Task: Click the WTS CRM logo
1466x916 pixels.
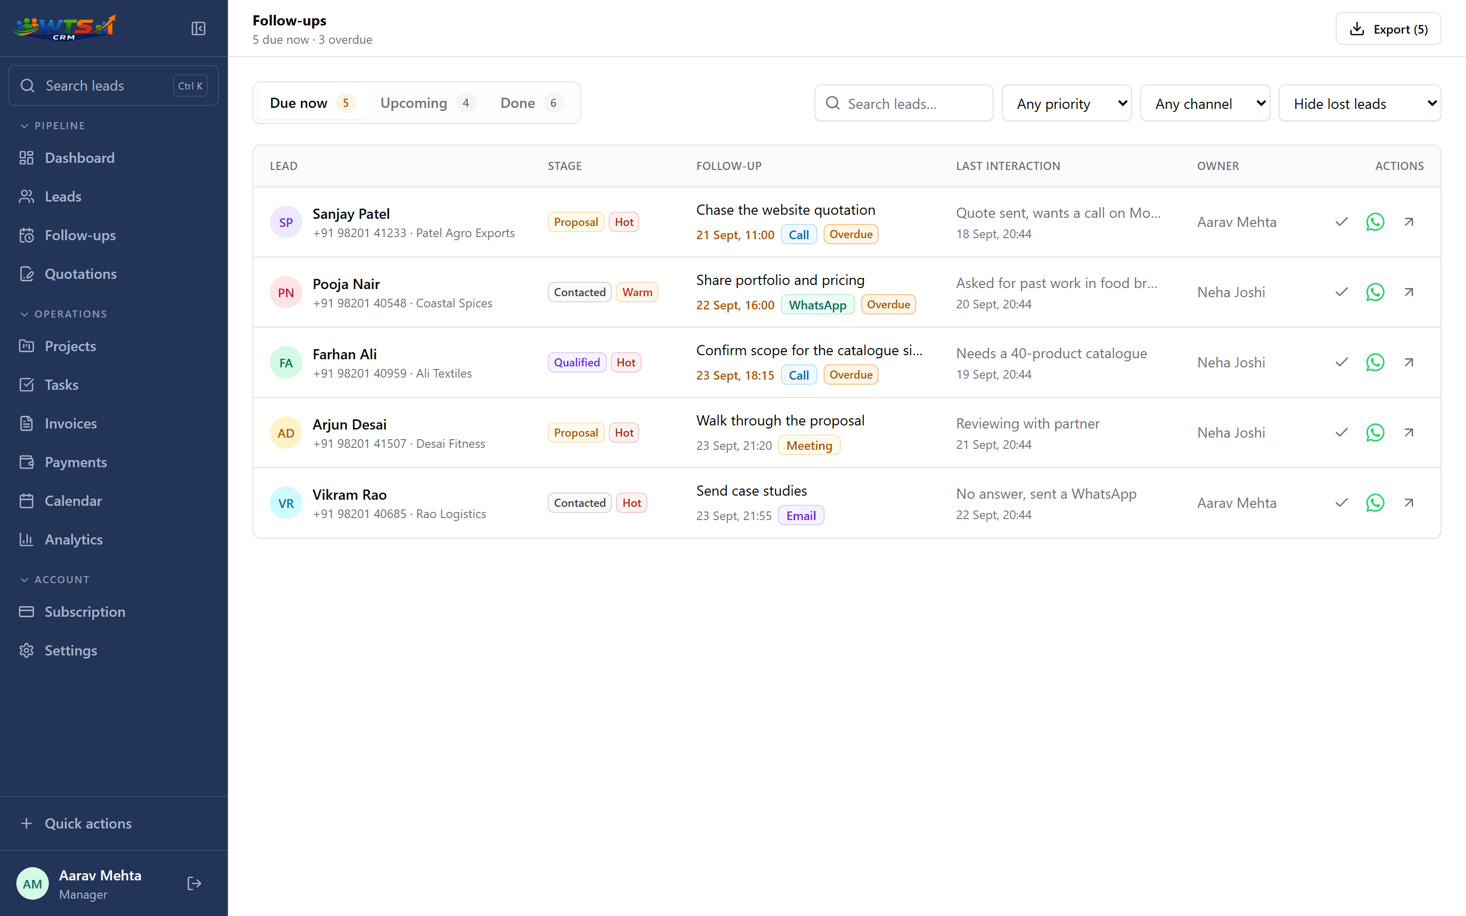Action: [64, 28]
